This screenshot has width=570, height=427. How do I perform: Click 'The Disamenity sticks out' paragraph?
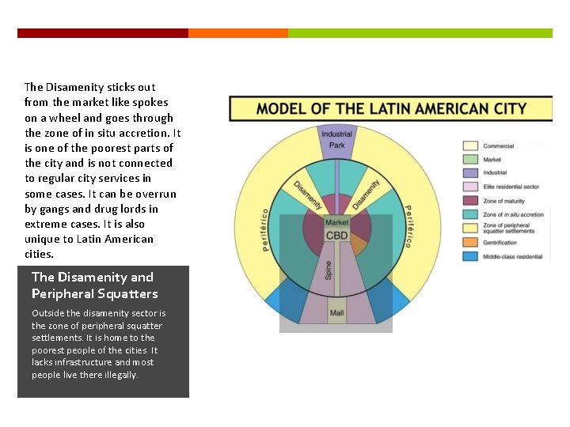[x=102, y=170]
